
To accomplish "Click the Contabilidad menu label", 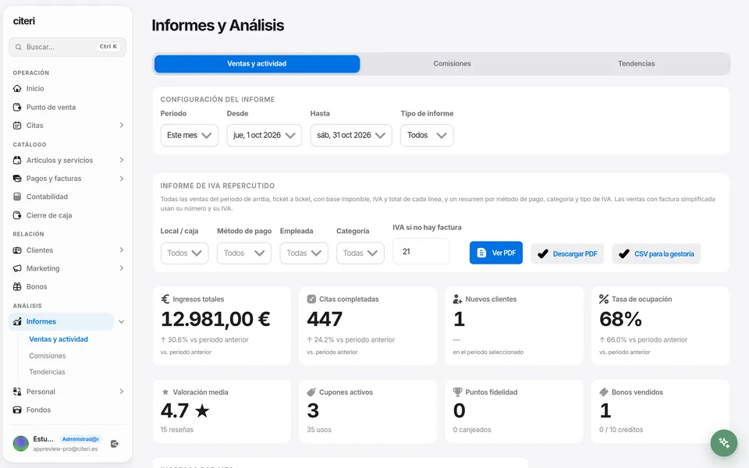I will point(47,197).
